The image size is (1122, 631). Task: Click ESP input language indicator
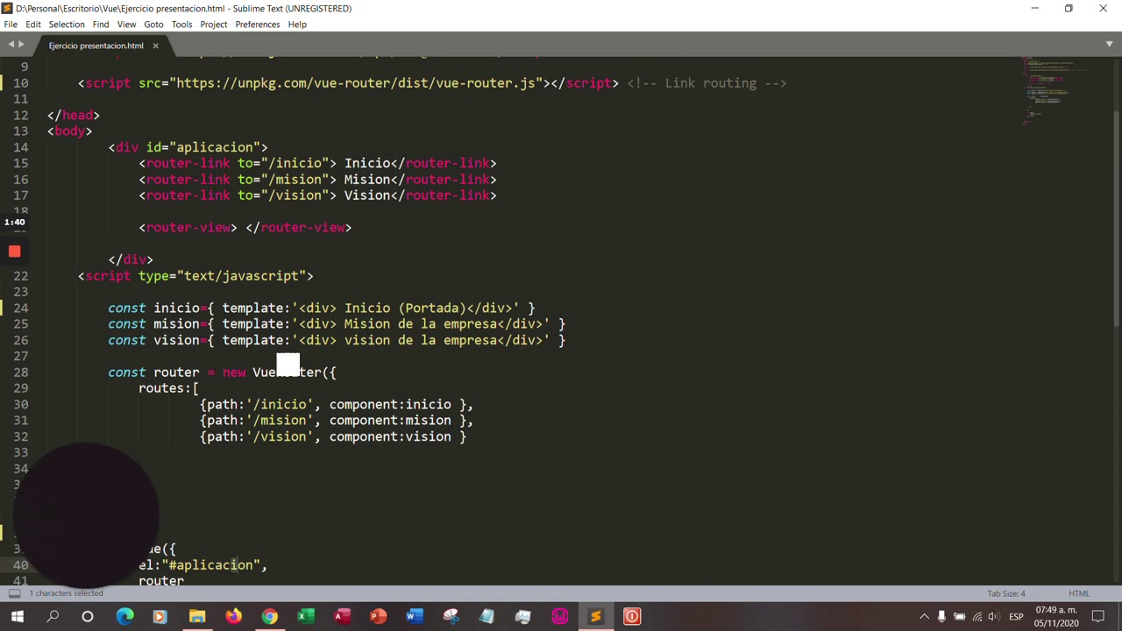coord(1016,617)
